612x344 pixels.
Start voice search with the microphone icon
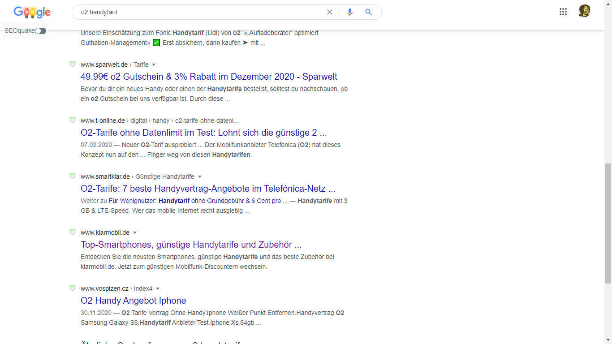[350, 12]
